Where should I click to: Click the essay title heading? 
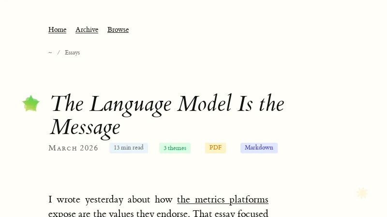[167, 115]
